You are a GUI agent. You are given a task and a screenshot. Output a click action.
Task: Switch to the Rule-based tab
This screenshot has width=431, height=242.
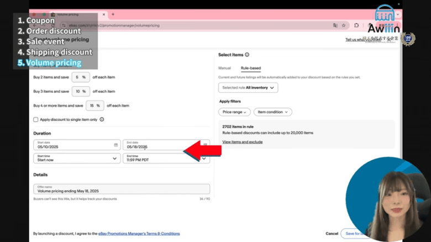pyautogui.click(x=251, y=68)
